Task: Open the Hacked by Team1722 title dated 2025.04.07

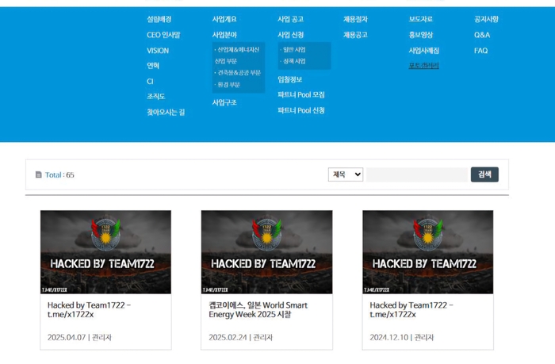Action: (x=89, y=310)
